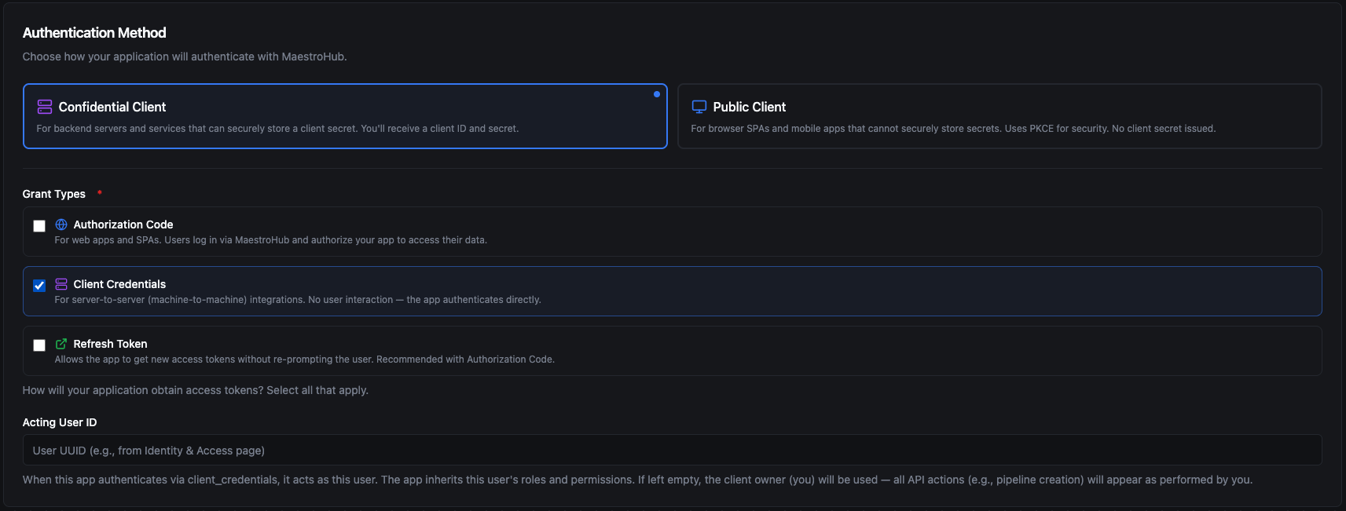Click the Authorization Code label text
The height and width of the screenshot is (511, 1346).
[123, 224]
